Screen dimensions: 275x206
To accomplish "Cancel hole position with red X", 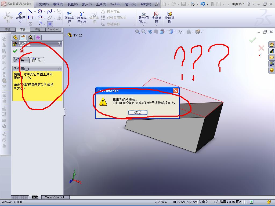I will tap(22, 51).
